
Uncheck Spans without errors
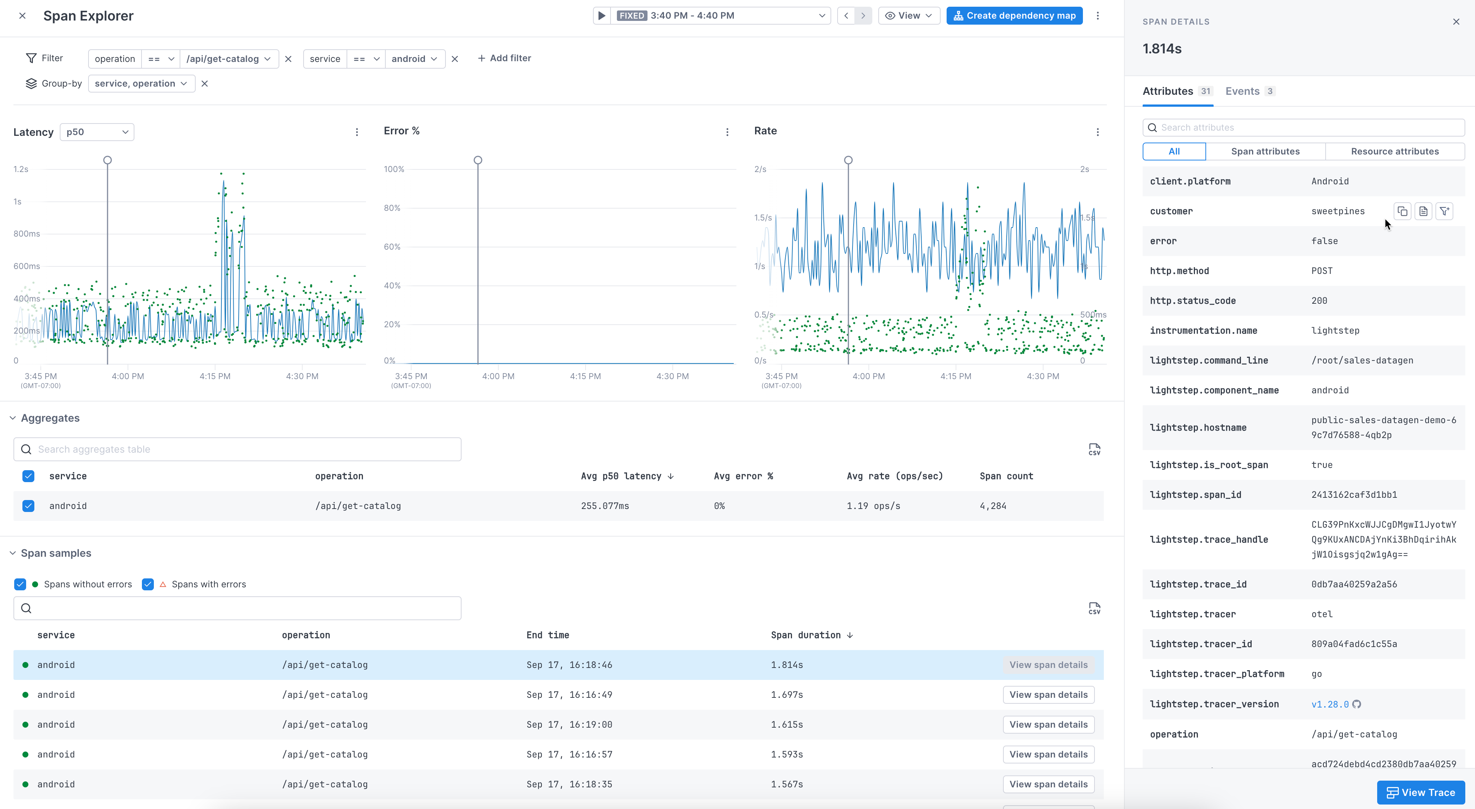[20, 584]
